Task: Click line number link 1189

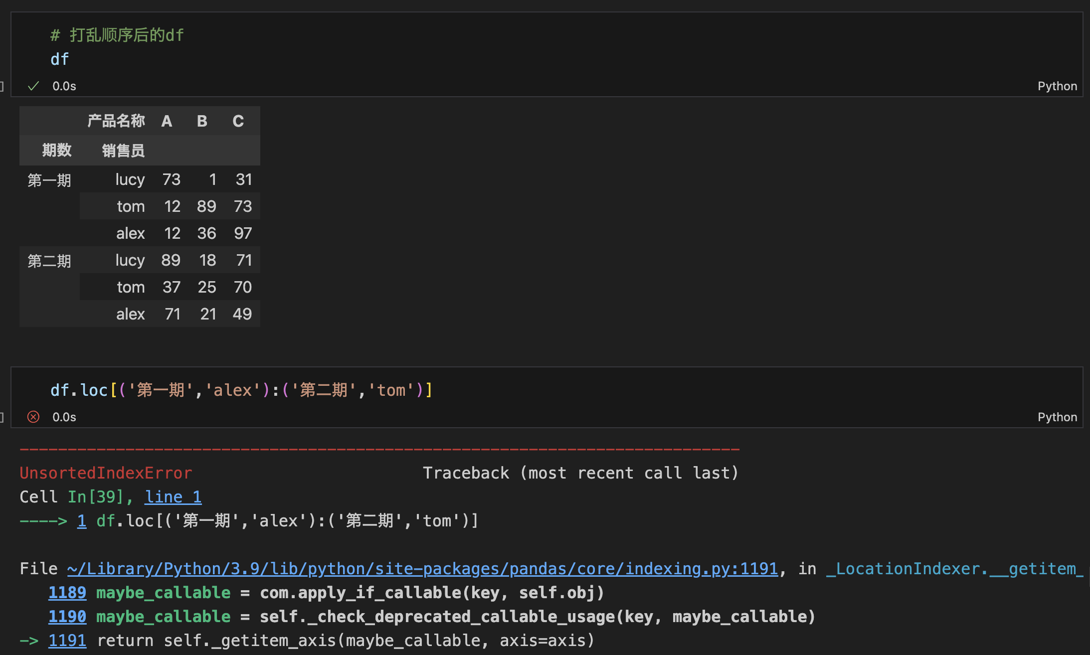Action: [x=67, y=592]
